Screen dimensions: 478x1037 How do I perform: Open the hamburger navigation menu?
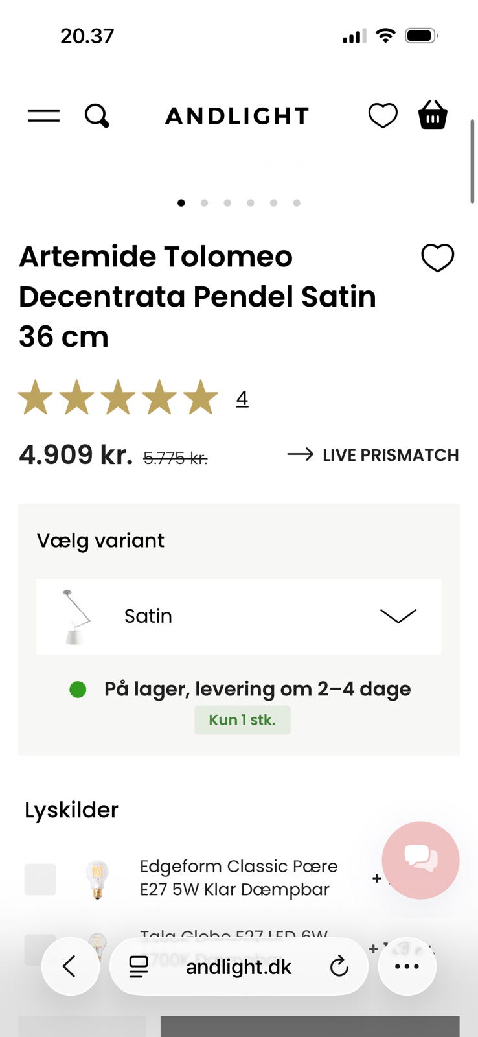43,116
